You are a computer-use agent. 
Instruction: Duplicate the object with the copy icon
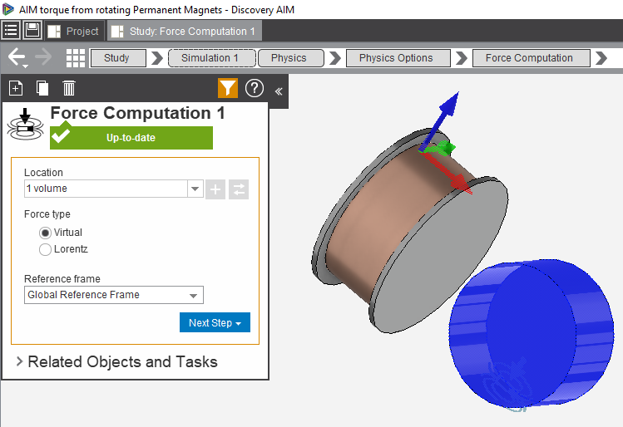coord(42,88)
